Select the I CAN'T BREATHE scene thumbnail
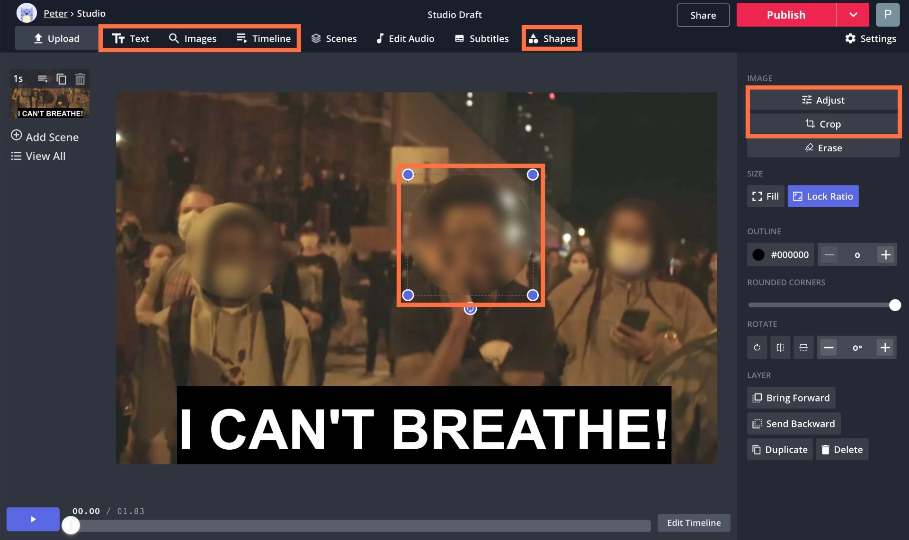 pos(50,103)
